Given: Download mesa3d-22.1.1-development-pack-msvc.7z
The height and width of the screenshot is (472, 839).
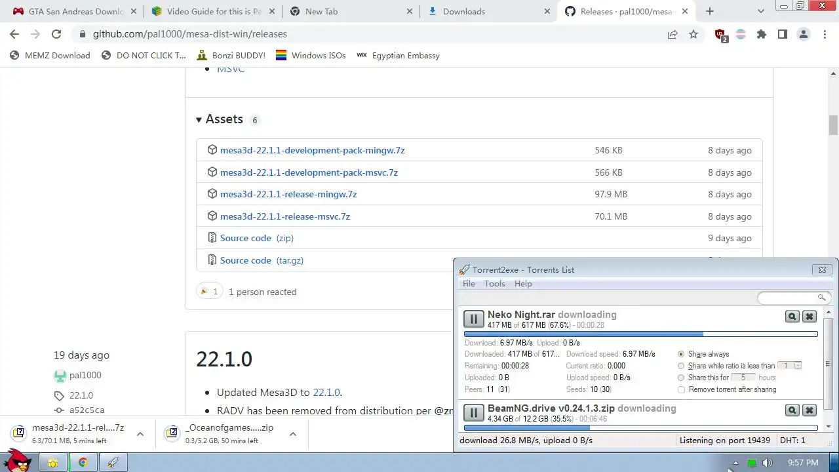Looking at the screenshot, I should (309, 172).
